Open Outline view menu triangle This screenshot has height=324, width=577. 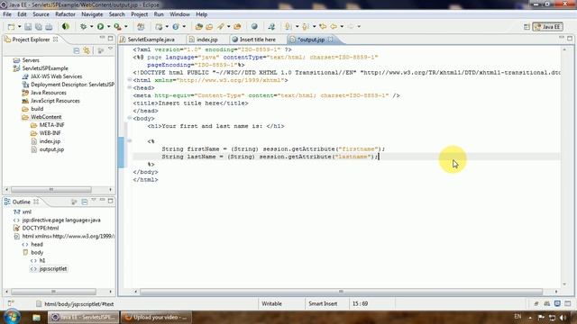[x=94, y=200]
